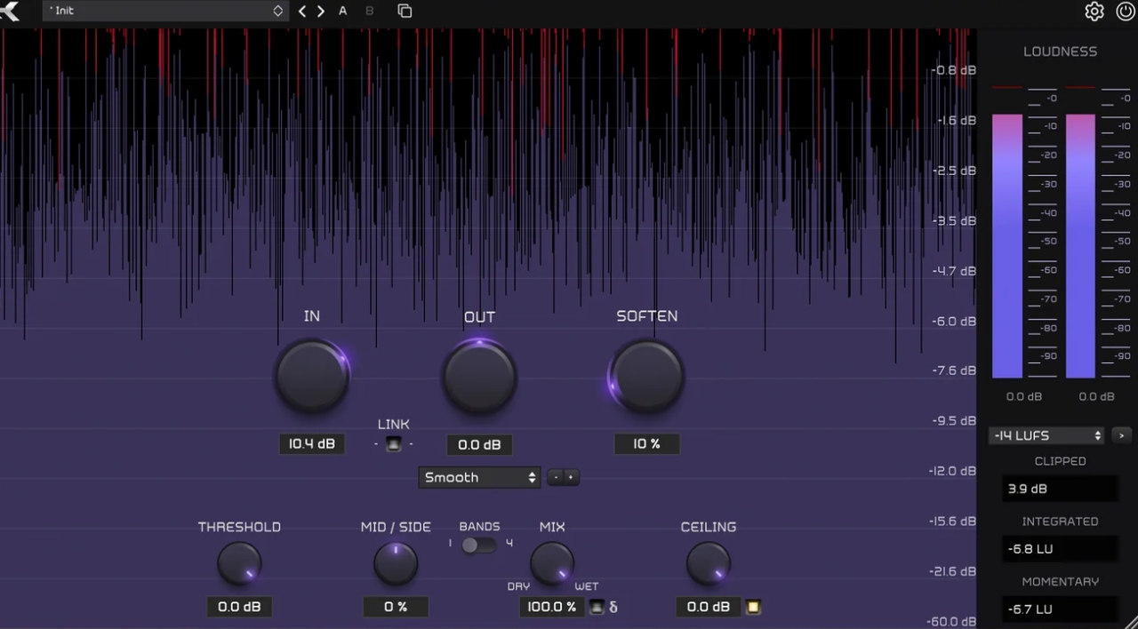Select the A state slot
Viewport: 1138px width, 629px height.
click(x=343, y=12)
